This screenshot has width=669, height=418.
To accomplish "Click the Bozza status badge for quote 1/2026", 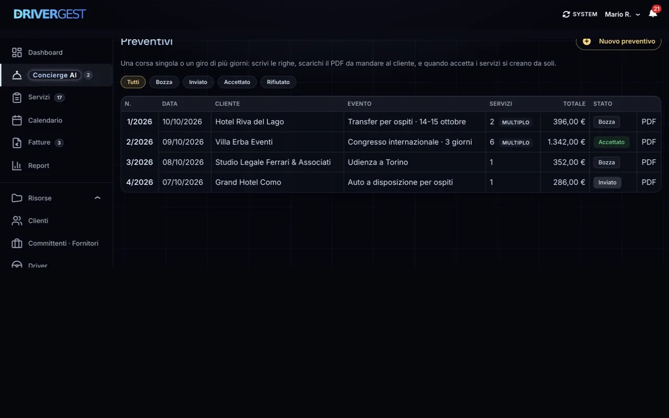I will (607, 122).
